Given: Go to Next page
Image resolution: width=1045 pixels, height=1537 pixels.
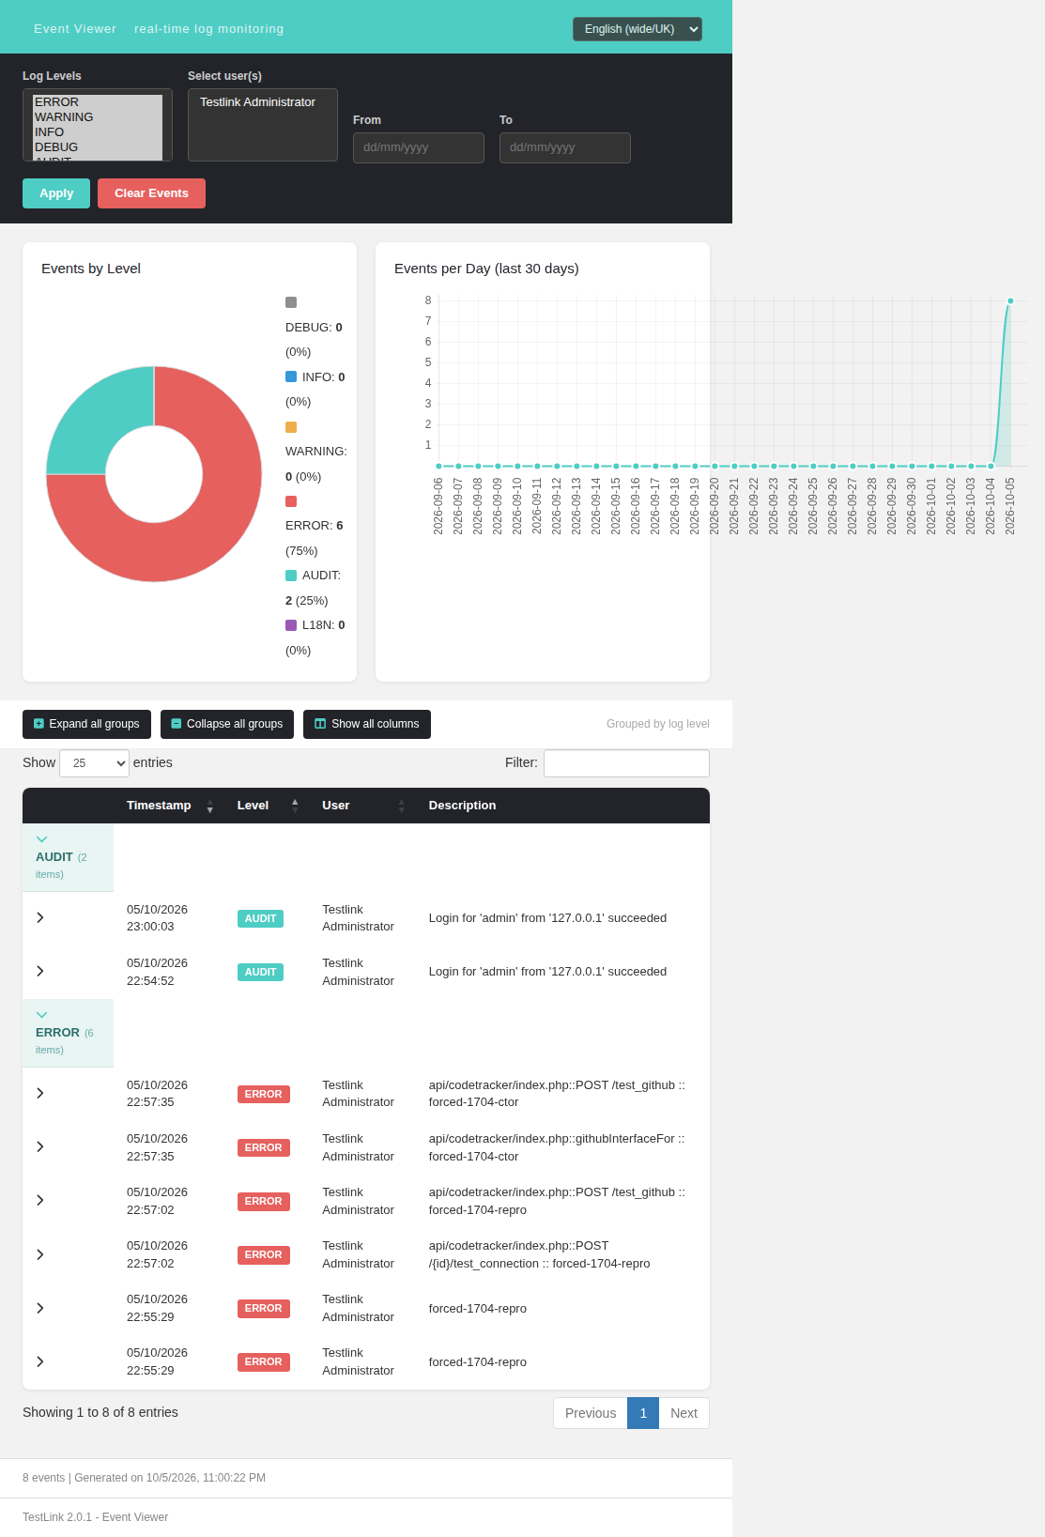Looking at the screenshot, I should click(x=684, y=1413).
